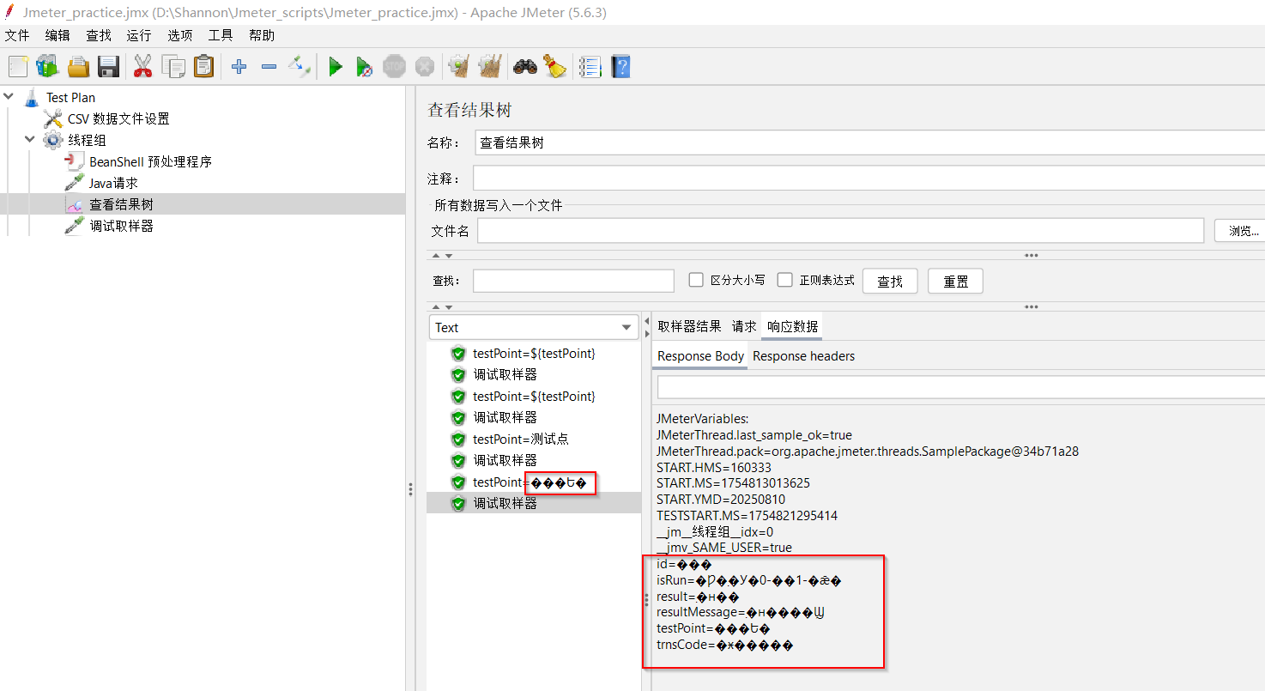Toggle the 区分大小写 checkbox
This screenshot has width=1265, height=691.
[697, 280]
